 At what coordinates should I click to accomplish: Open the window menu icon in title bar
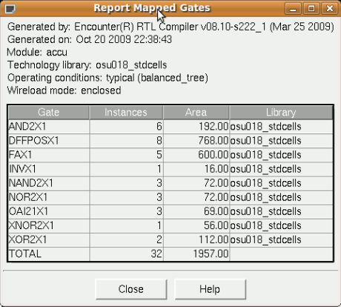click(x=10, y=9)
